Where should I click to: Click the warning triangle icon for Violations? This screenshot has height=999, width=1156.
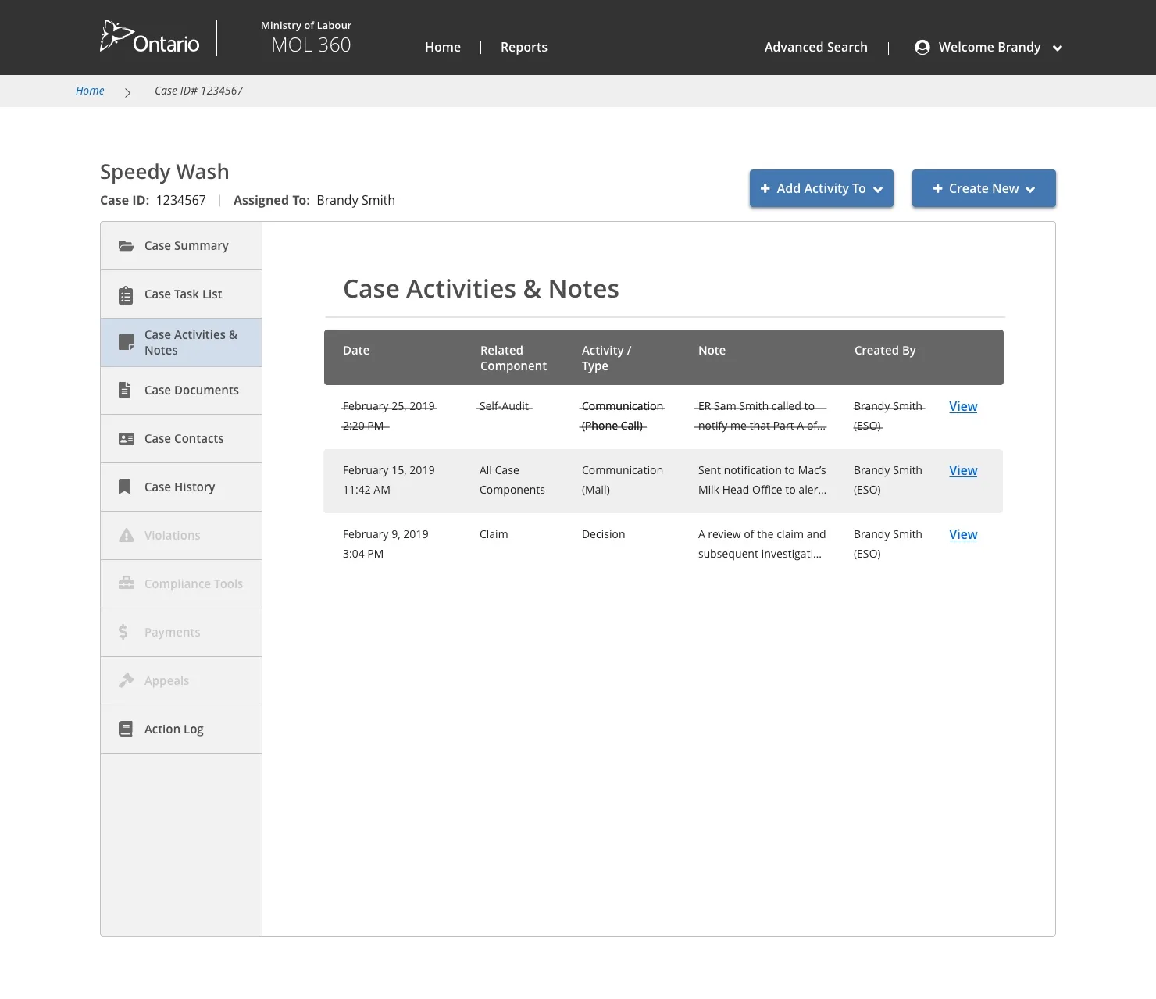pos(126,535)
